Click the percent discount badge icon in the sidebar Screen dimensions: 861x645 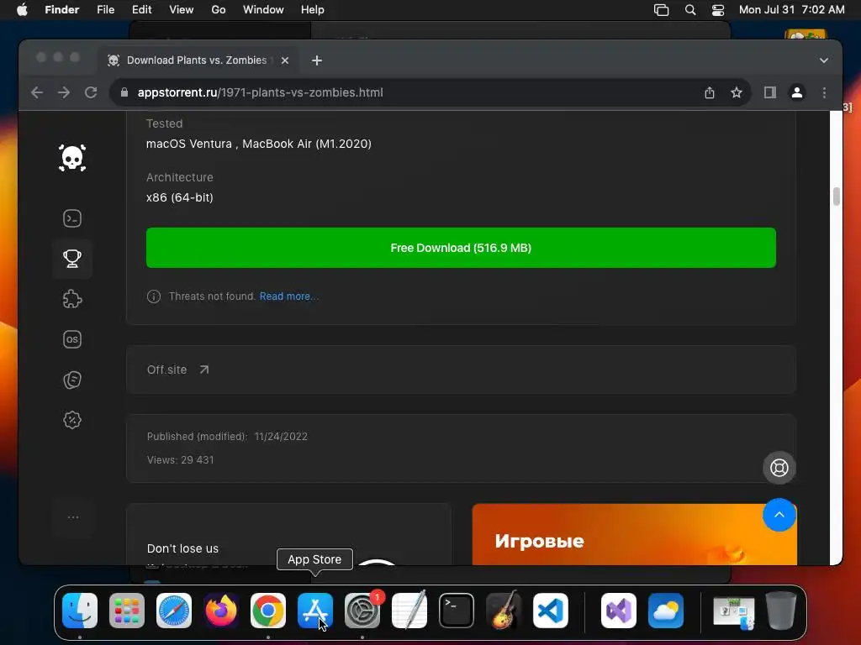coord(72,420)
